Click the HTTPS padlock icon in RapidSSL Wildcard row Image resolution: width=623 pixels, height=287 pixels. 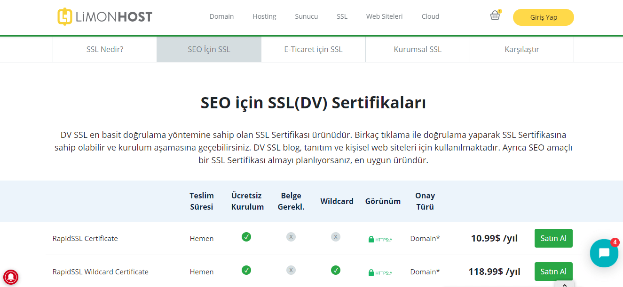pyautogui.click(x=380, y=272)
